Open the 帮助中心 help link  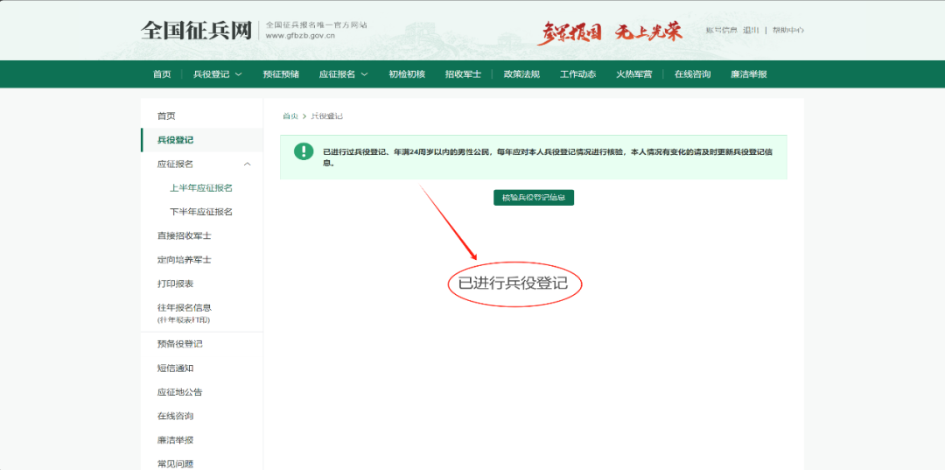tap(787, 31)
